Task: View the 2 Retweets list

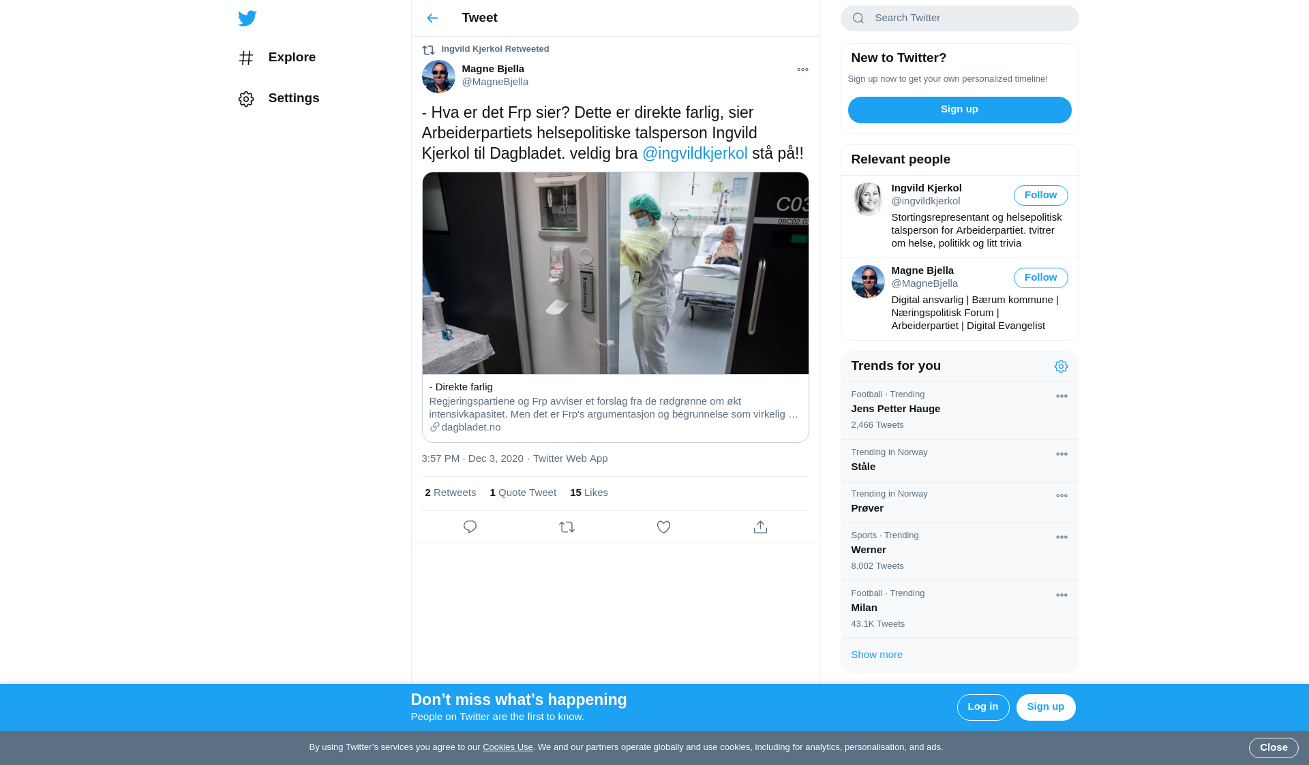Action: tap(451, 493)
